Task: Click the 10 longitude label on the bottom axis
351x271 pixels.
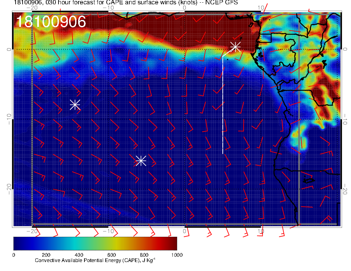Action: pyautogui.click(x=261, y=231)
